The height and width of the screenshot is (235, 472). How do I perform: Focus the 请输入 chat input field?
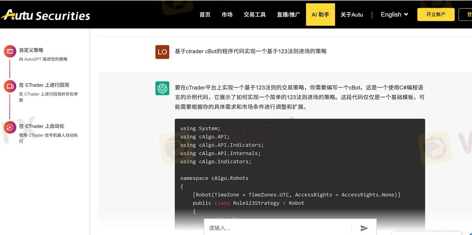click(x=277, y=228)
